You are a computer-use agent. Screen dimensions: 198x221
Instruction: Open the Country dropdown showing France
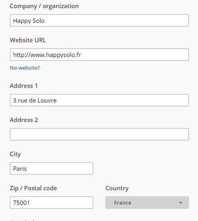click(x=147, y=203)
